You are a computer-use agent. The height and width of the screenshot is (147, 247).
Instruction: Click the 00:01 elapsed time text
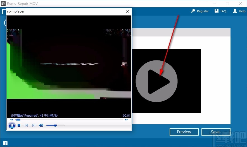(127, 116)
